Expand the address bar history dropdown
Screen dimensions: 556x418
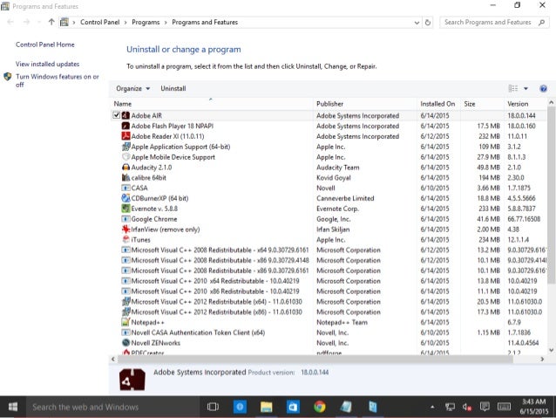point(417,23)
